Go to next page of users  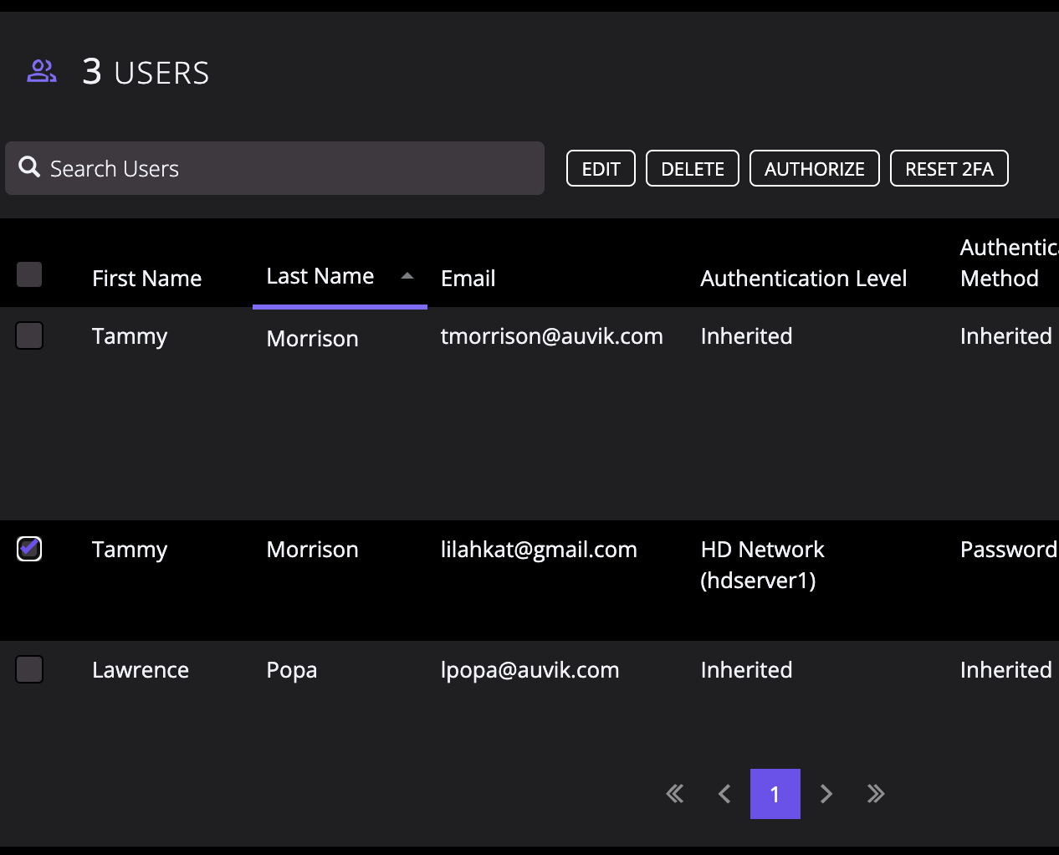pos(826,794)
